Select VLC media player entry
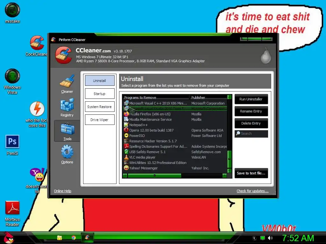The image size is (326, 244). 175,157
